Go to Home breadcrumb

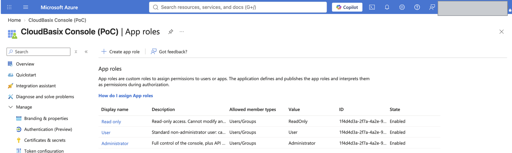point(14,20)
